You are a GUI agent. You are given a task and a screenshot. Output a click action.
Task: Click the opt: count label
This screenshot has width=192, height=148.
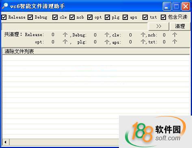click(39, 42)
